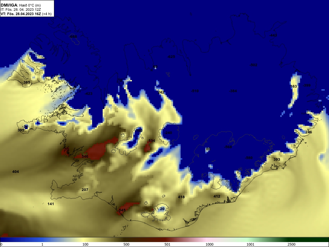Click the legend label 1
The width and height of the screenshot is (329, 247).
(42, 244)
